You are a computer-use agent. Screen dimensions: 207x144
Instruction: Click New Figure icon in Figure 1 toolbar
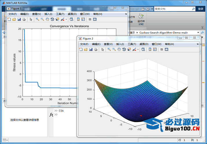tap(9, 19)
